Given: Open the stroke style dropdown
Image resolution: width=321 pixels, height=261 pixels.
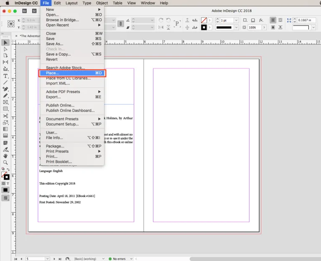Looking at the screenshot, I should point(236,28).
